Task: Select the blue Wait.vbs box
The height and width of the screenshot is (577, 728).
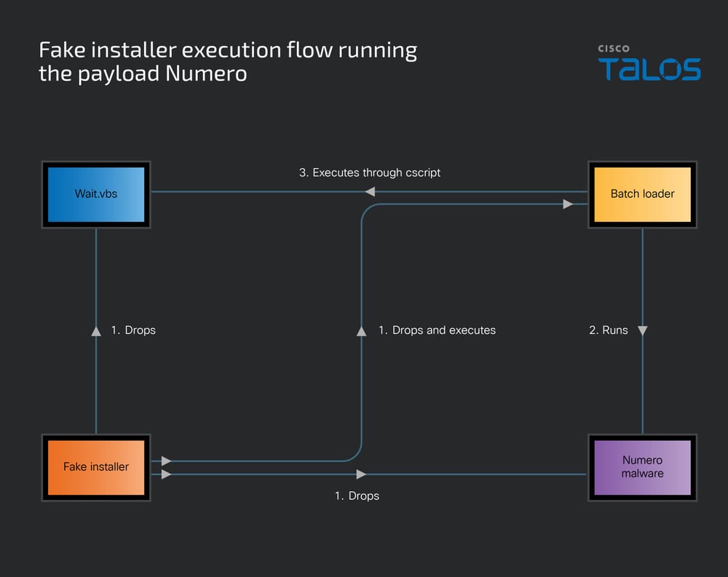Action: (96, 194)
